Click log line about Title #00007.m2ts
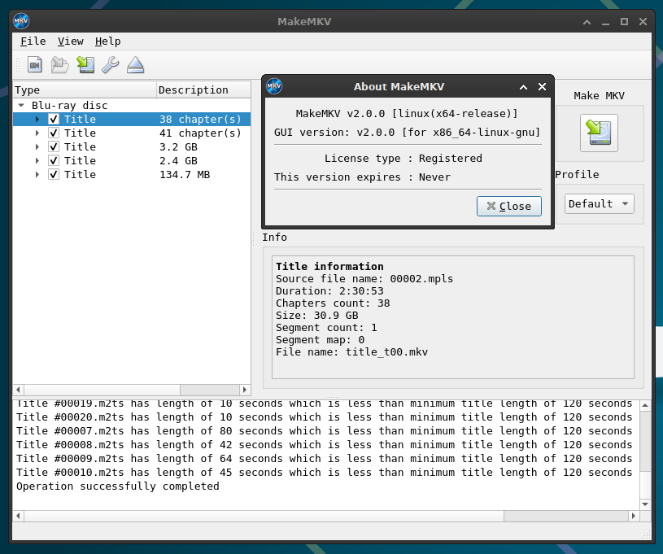 tap(324, 431)
